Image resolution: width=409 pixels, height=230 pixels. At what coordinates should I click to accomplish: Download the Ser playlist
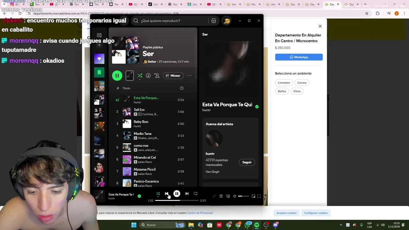click(148, 76)
